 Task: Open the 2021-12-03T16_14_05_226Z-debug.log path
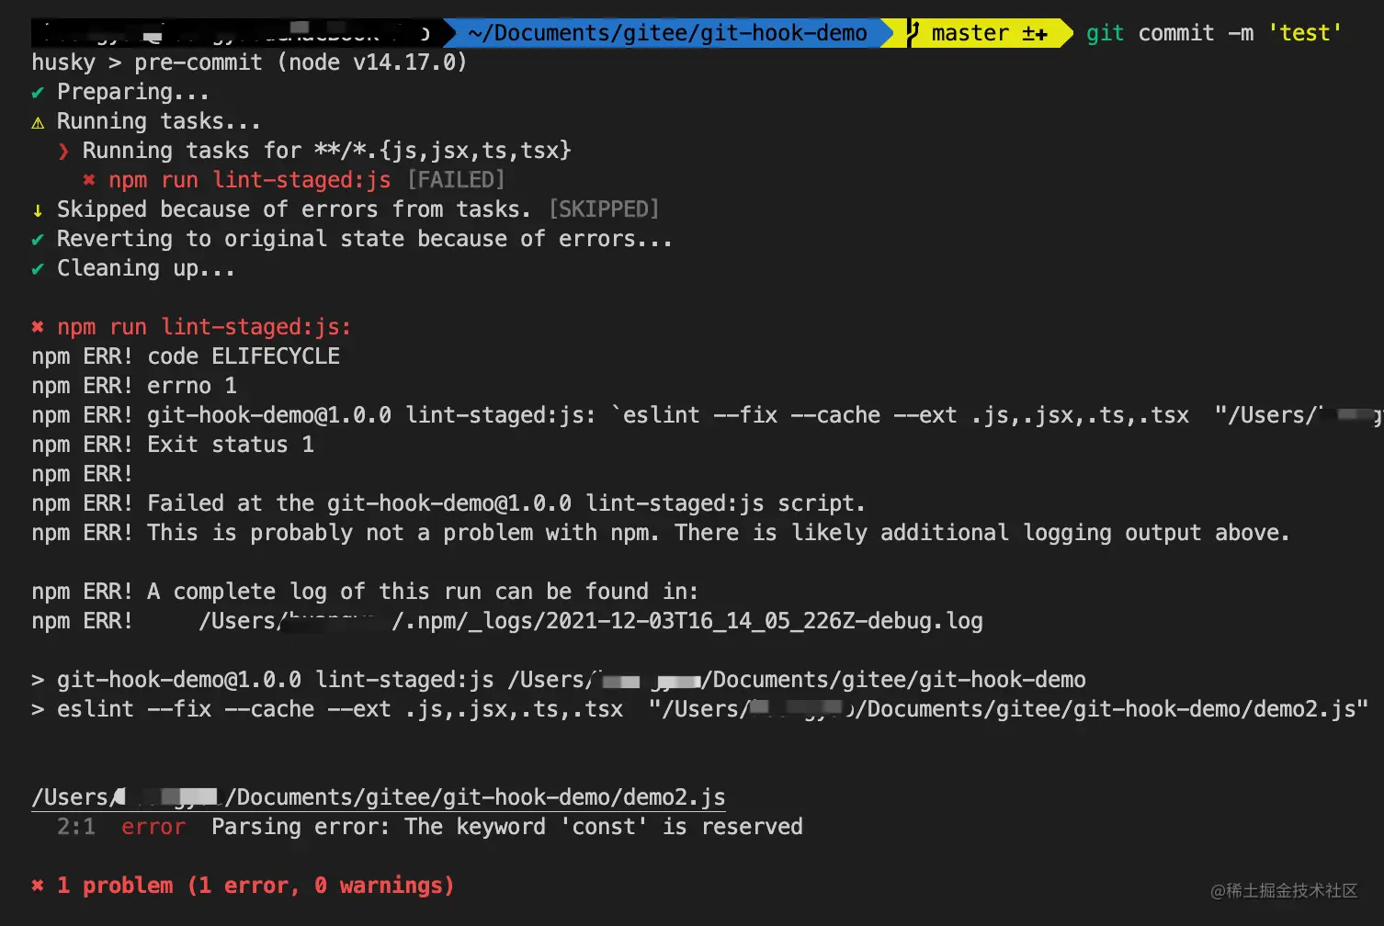pyautogui.click(x=591, y=621)
